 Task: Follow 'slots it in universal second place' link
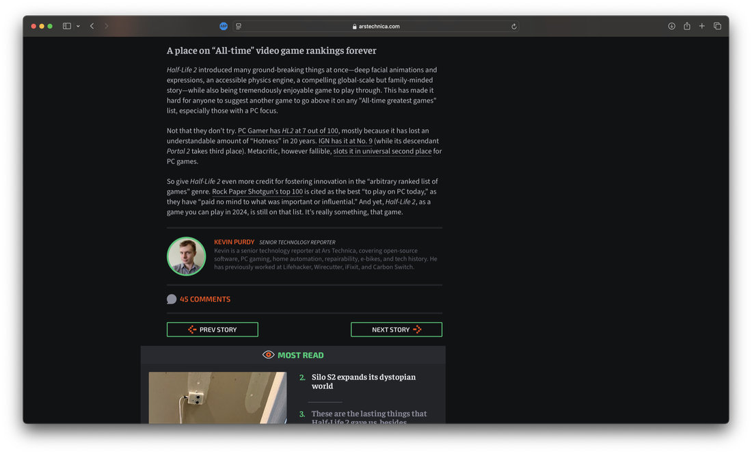[x=382, y=151]
